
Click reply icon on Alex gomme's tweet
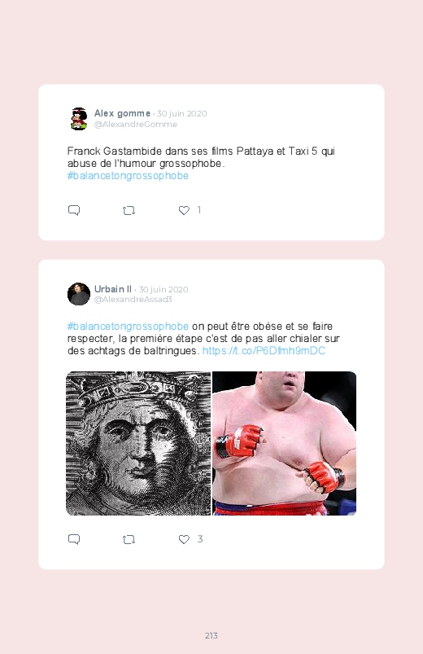point(74,210)
